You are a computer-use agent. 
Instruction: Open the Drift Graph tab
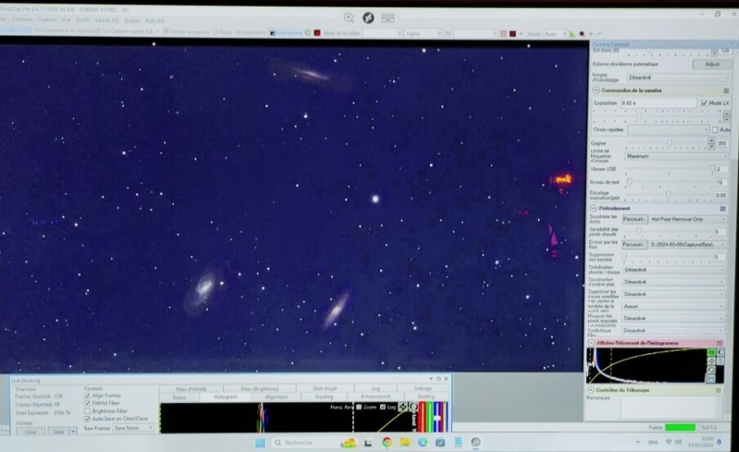[x=325, y=389]
